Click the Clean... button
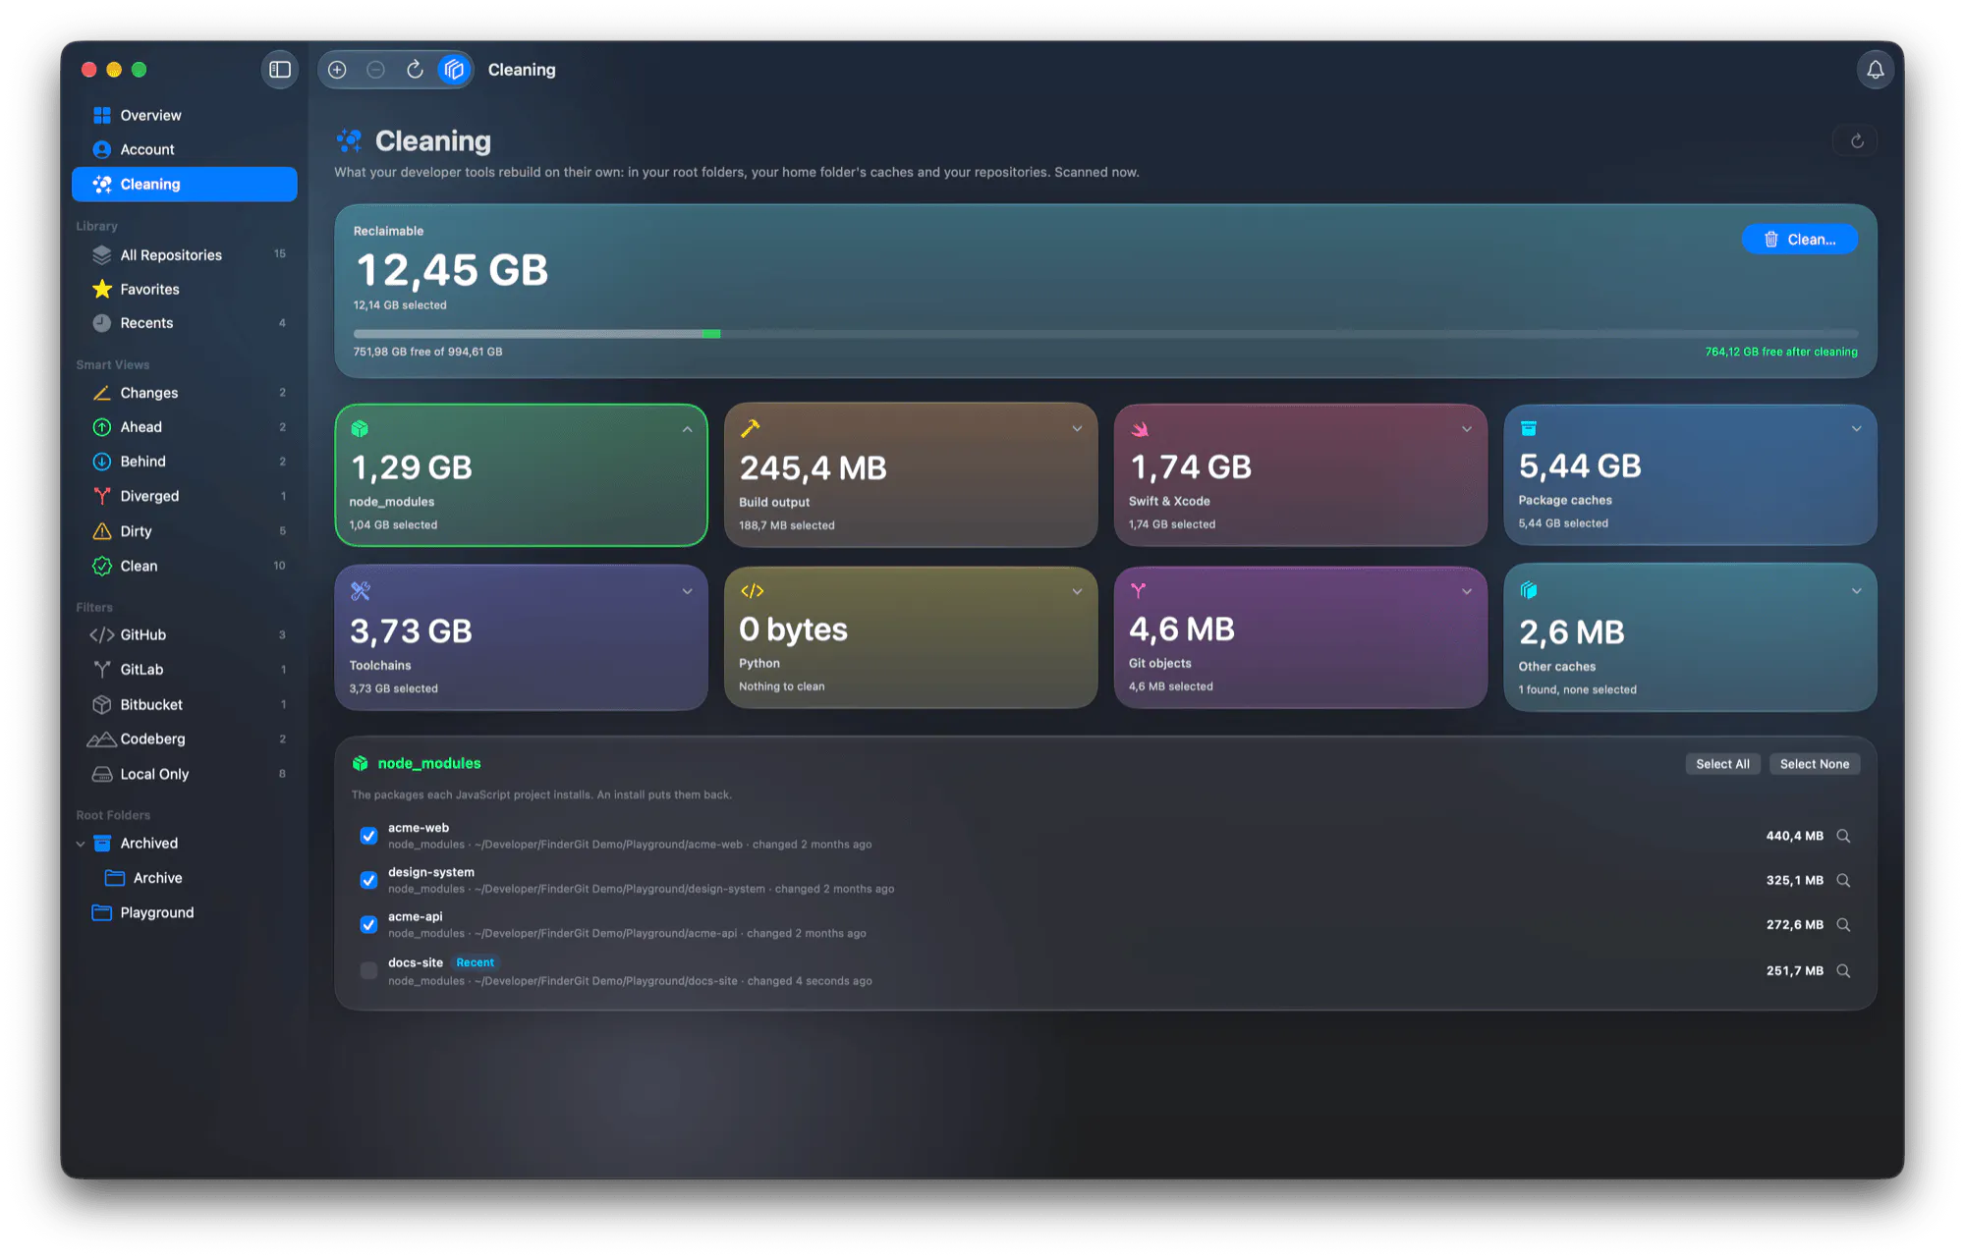 (1799, 240)
